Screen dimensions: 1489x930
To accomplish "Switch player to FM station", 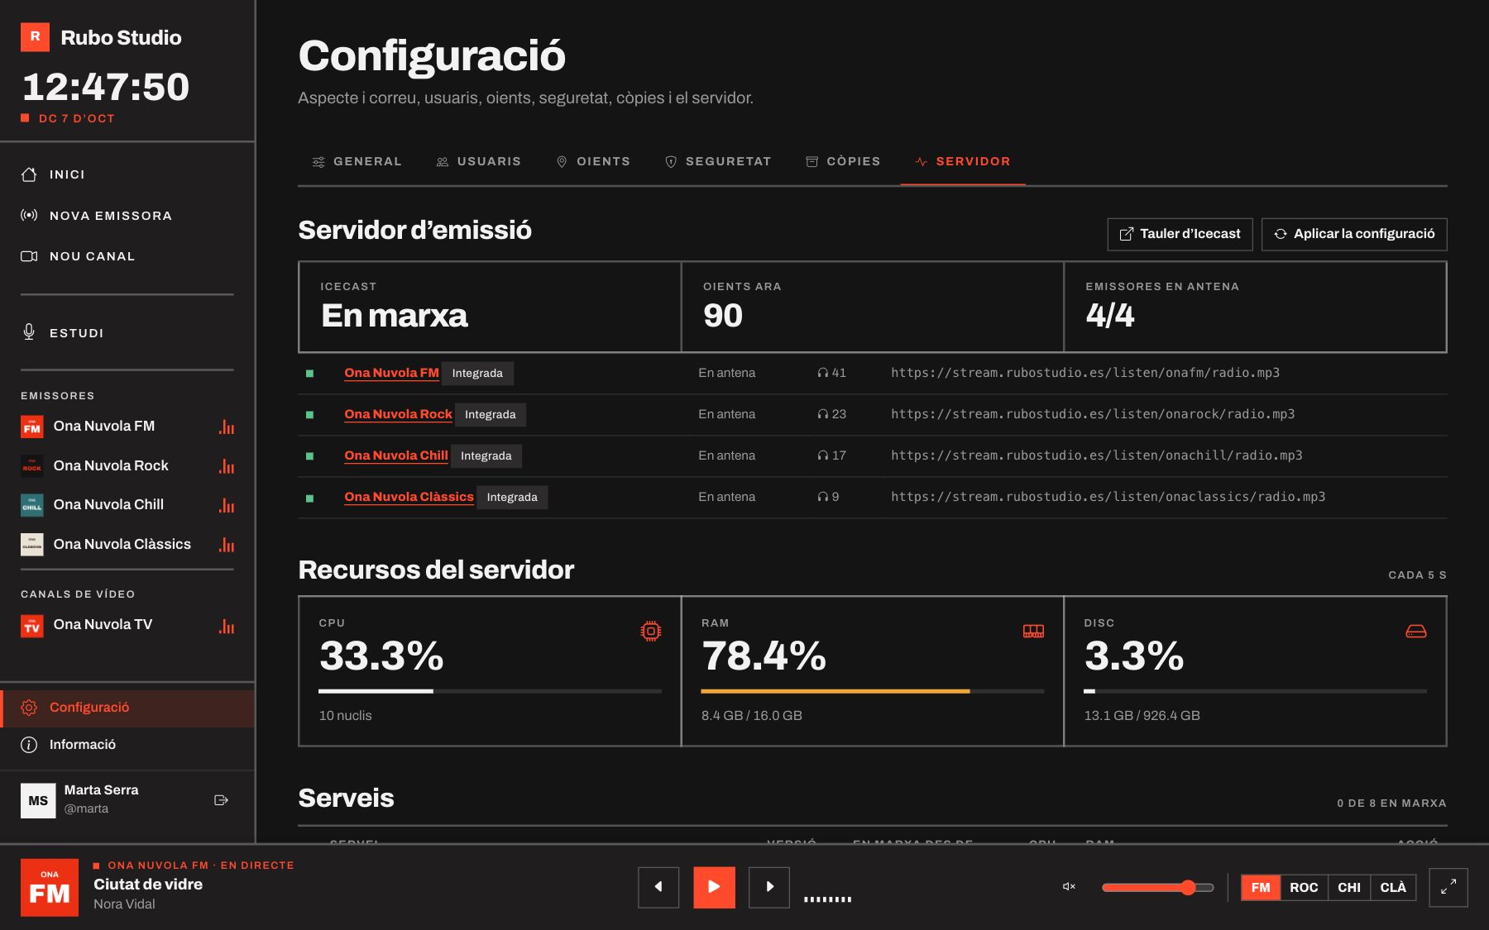I will (x=1261, y=887).
